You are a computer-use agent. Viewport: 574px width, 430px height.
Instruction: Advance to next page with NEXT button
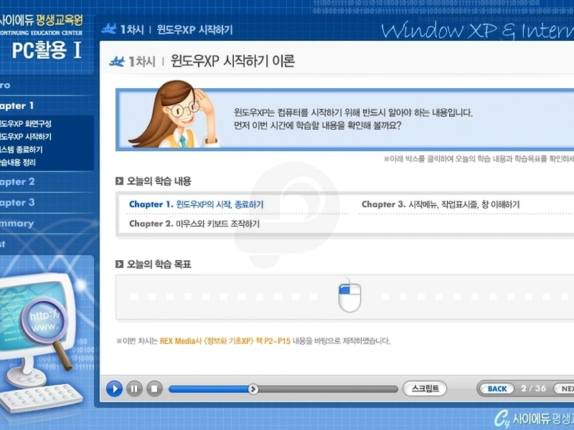tap(563, 389)
